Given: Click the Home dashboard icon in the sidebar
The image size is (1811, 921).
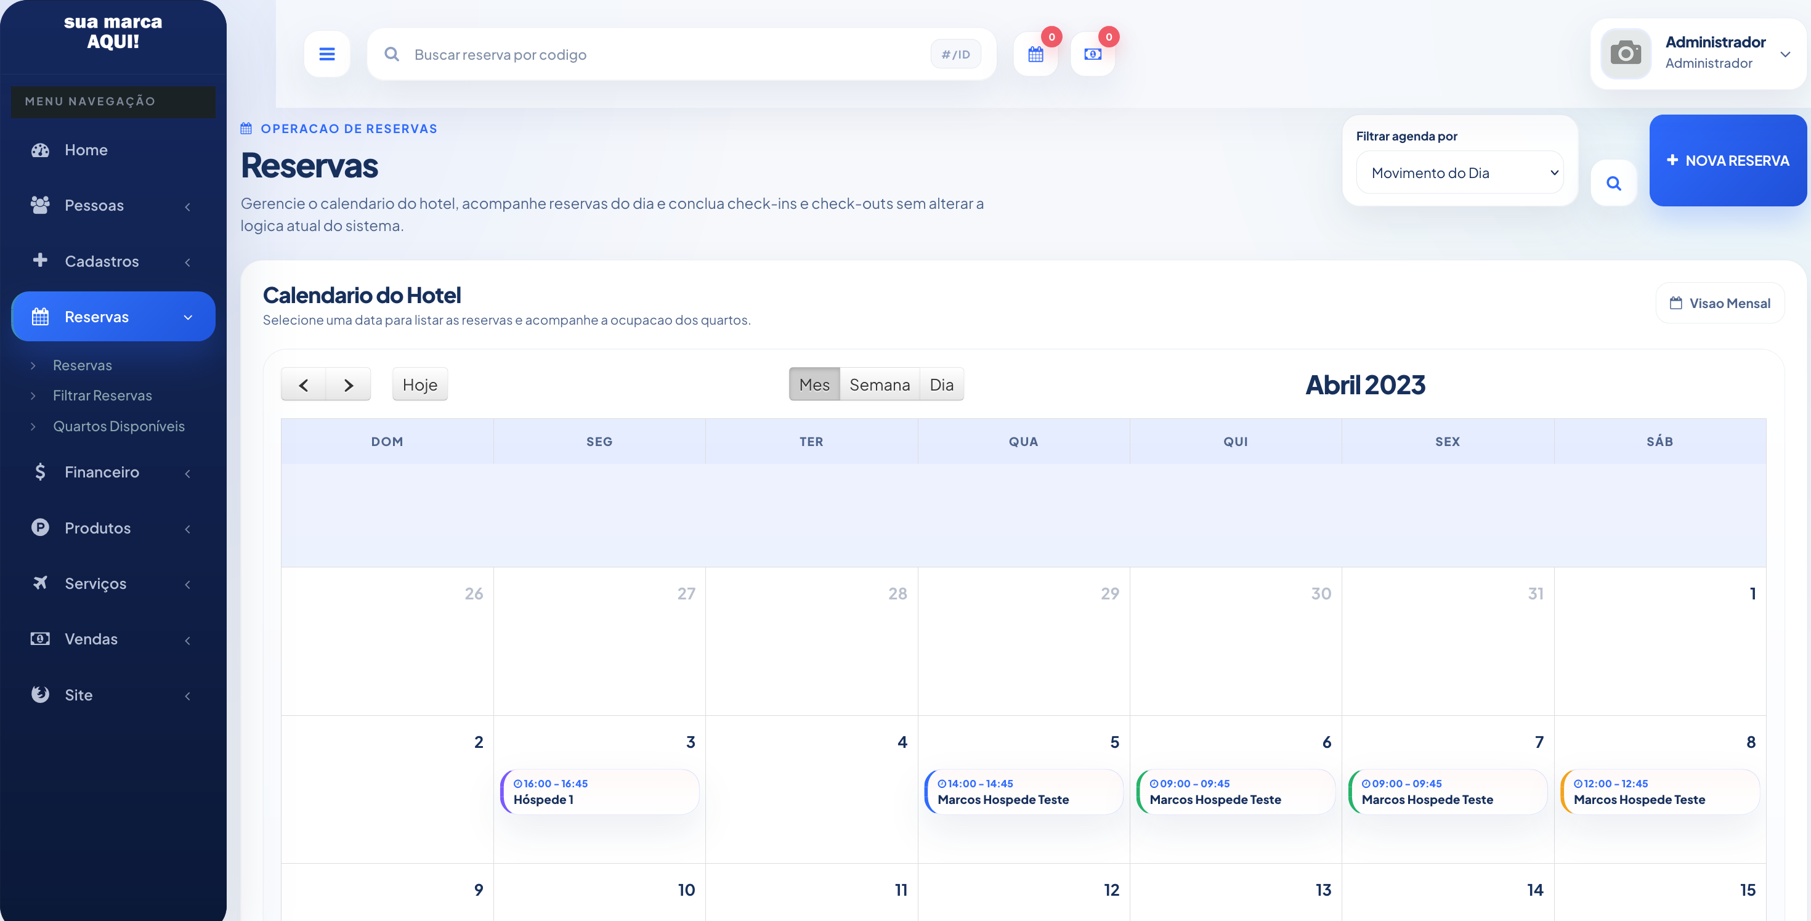Looking at the screenshot, I should [40, 150].
